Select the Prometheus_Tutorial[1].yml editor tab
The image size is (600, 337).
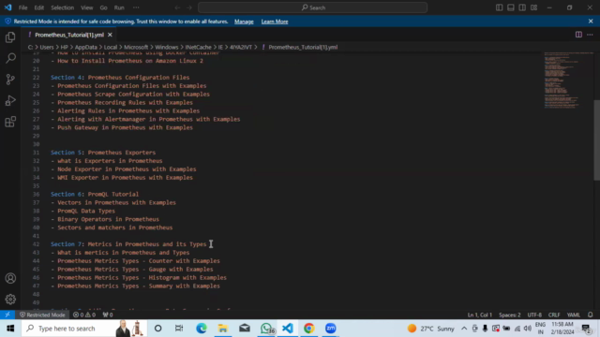click(68, 35)
